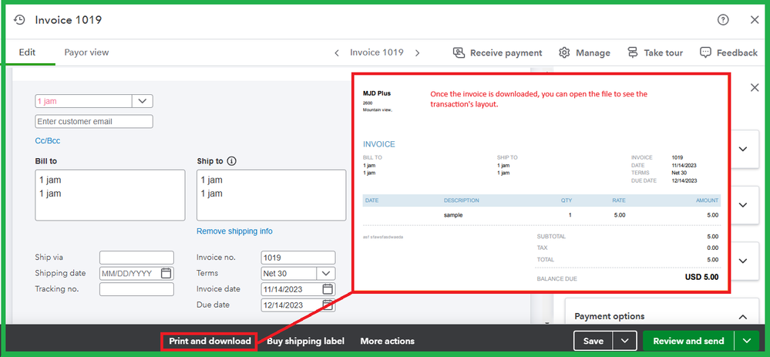Click the Take tour label
Viewport: 770px width, 357px height.
coord(664,52)
